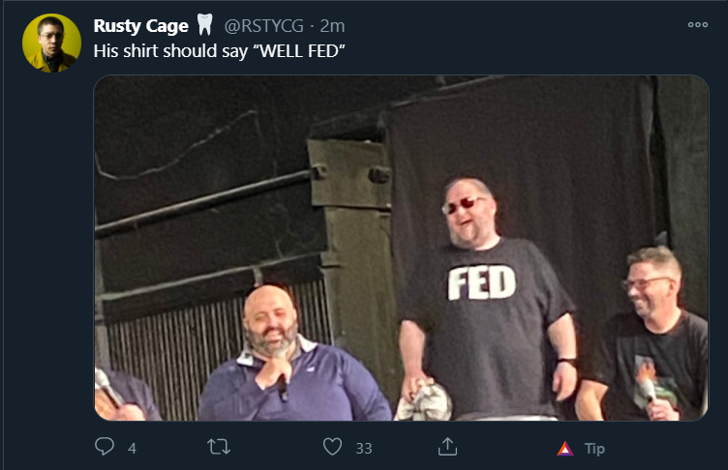Click the Tip label
The image size is (728, 470).
coord(594,449)
